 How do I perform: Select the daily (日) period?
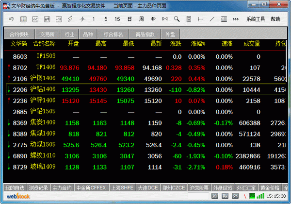coord(129,19)
